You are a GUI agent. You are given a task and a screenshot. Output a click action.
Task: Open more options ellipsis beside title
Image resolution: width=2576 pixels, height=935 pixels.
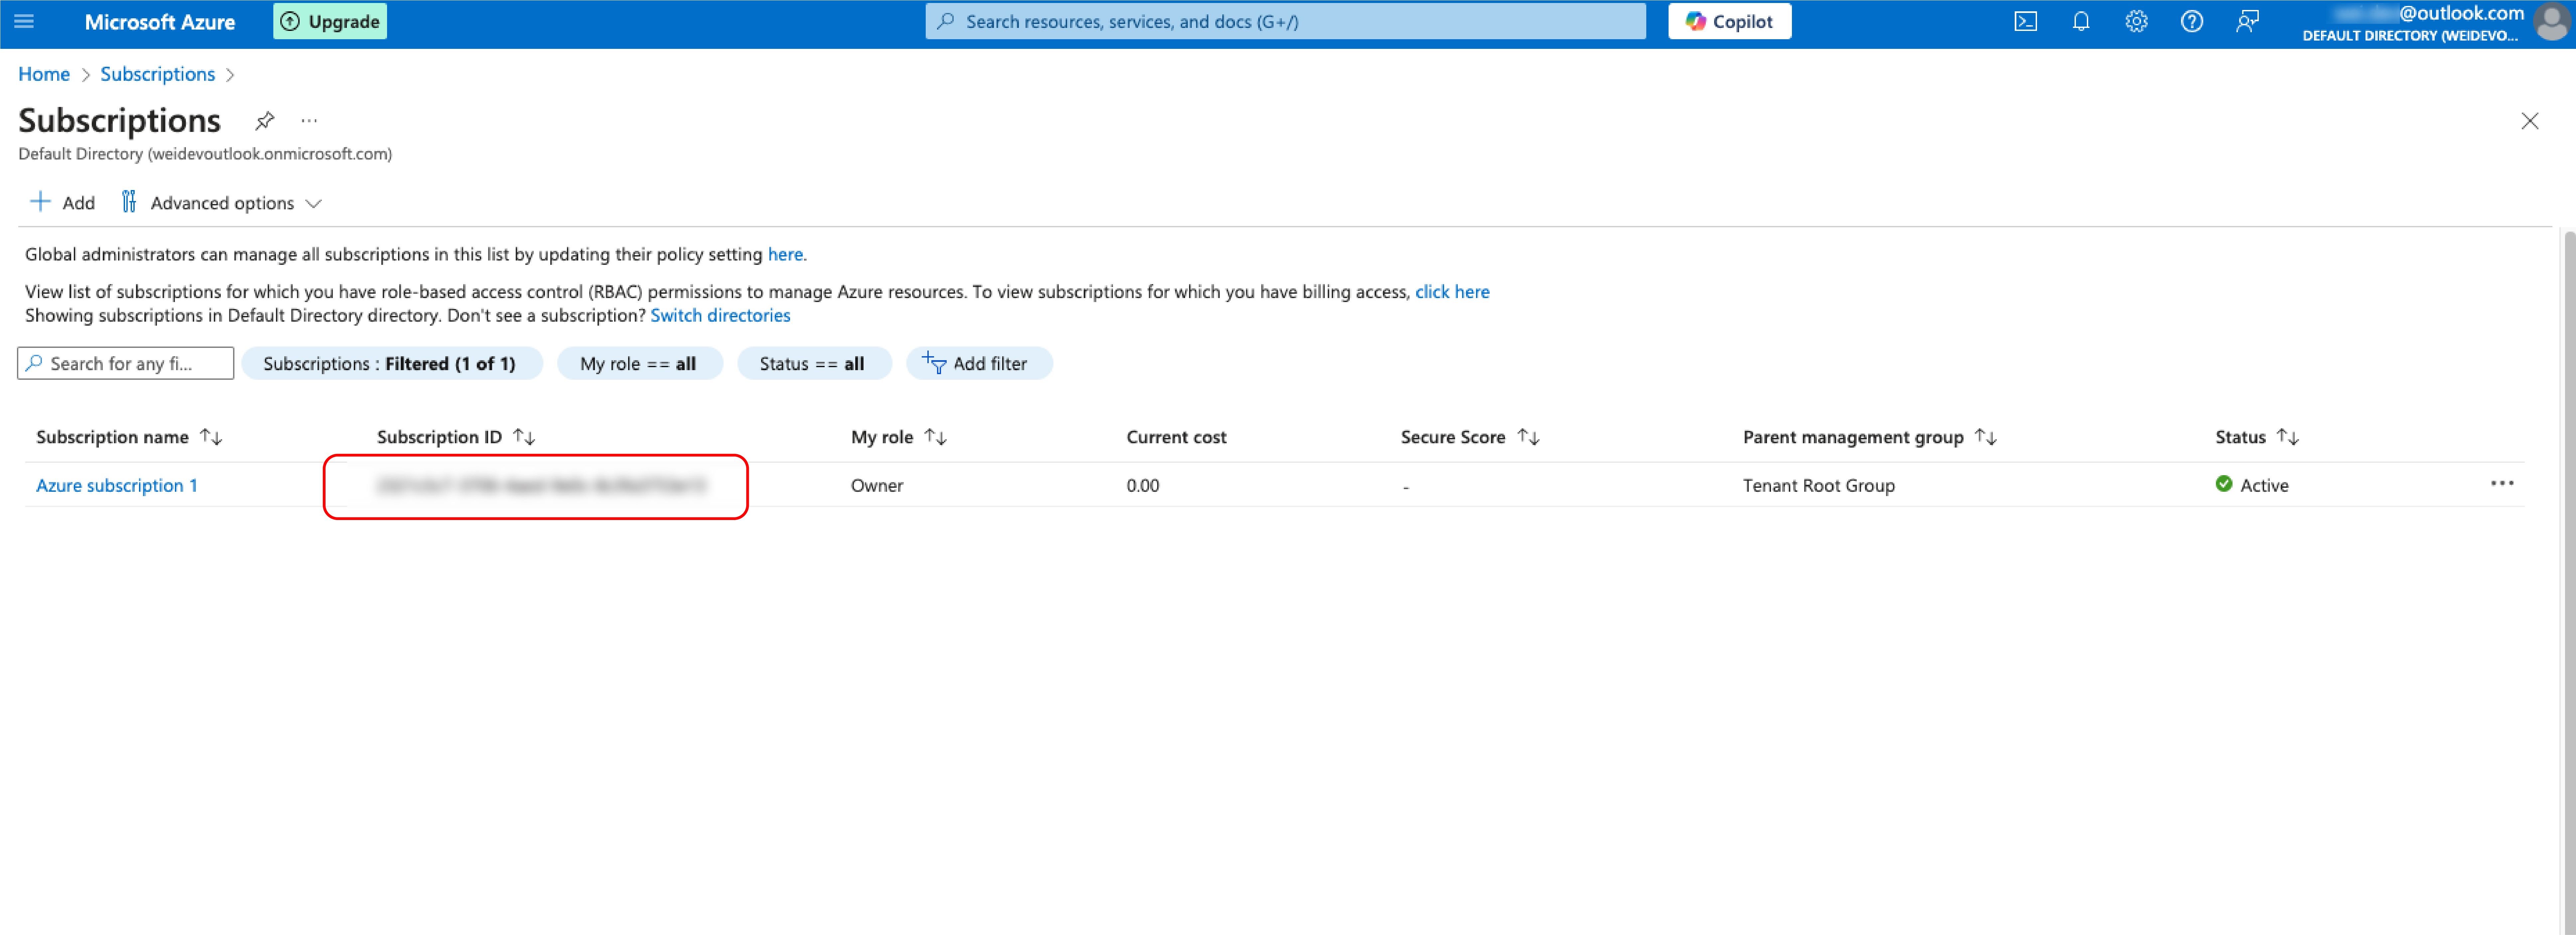(x=309, y=121)
